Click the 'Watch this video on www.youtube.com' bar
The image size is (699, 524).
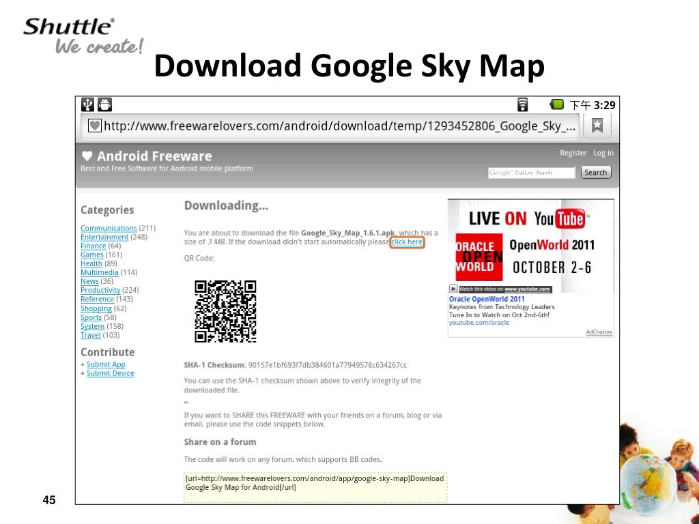tap(505, 289)
